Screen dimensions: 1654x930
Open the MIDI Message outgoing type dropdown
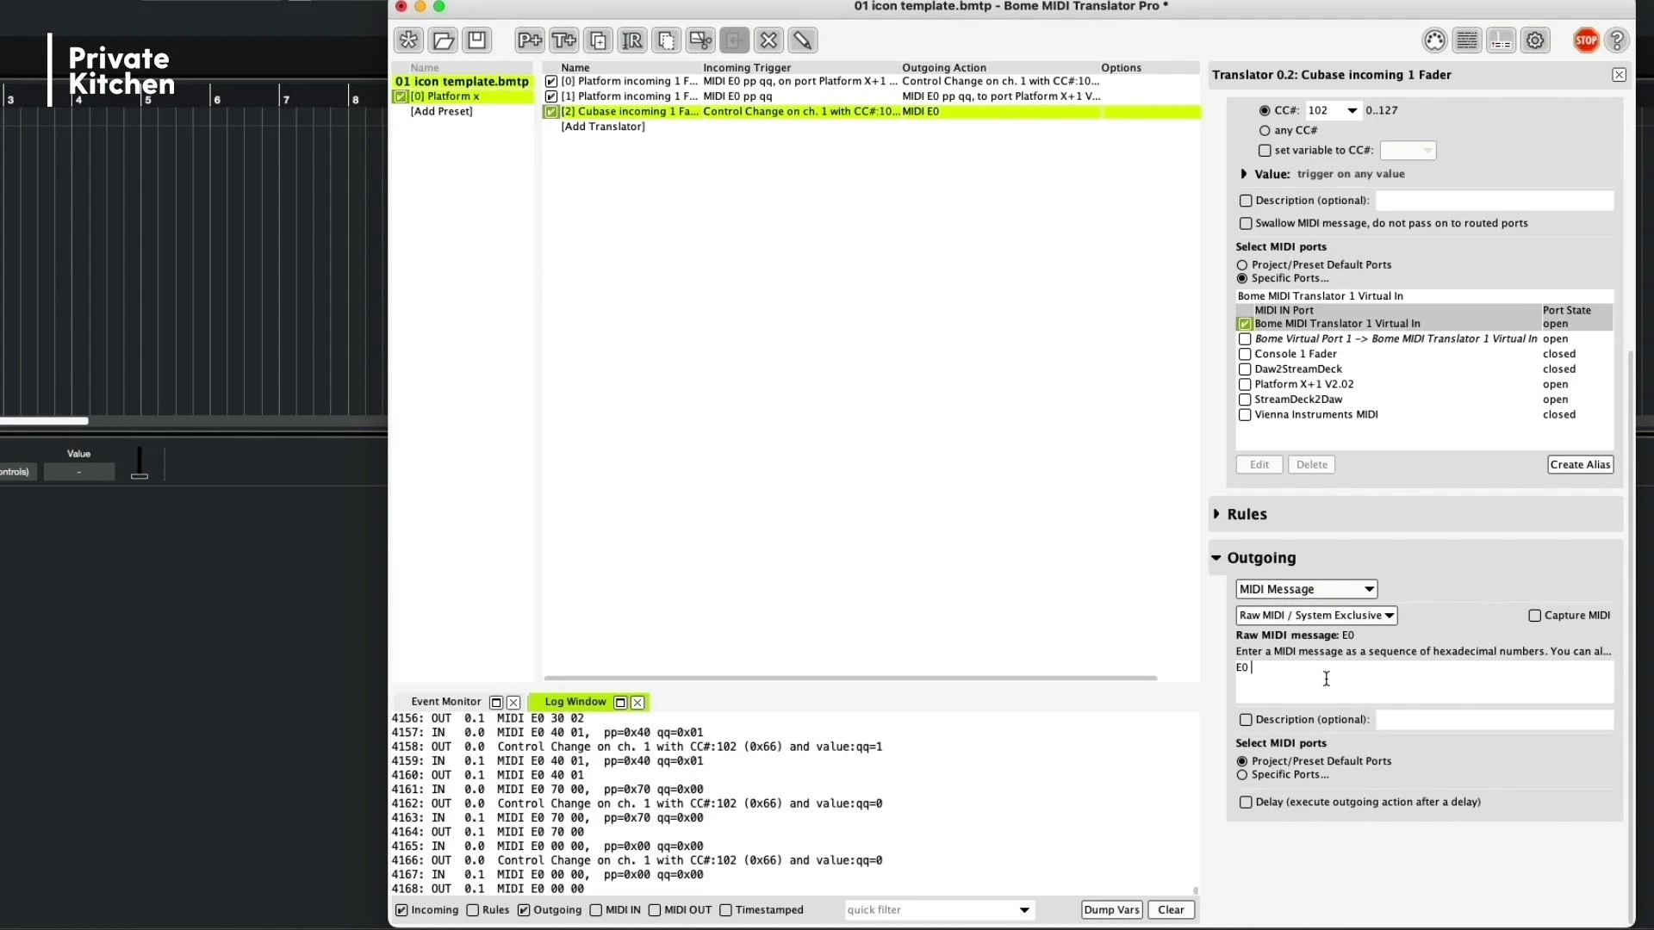[1306, 590]
